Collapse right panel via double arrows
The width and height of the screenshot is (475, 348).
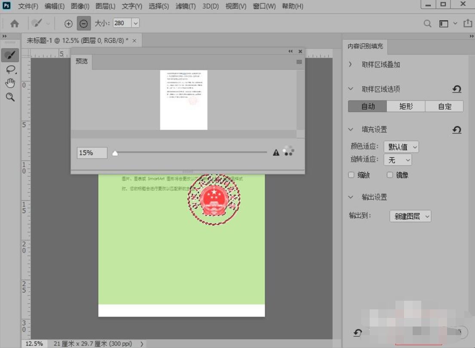pos(472,36)
